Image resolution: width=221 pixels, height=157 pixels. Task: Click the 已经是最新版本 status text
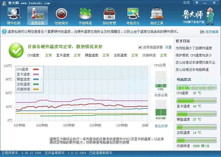pyautogui.click(x=101, y=153)
